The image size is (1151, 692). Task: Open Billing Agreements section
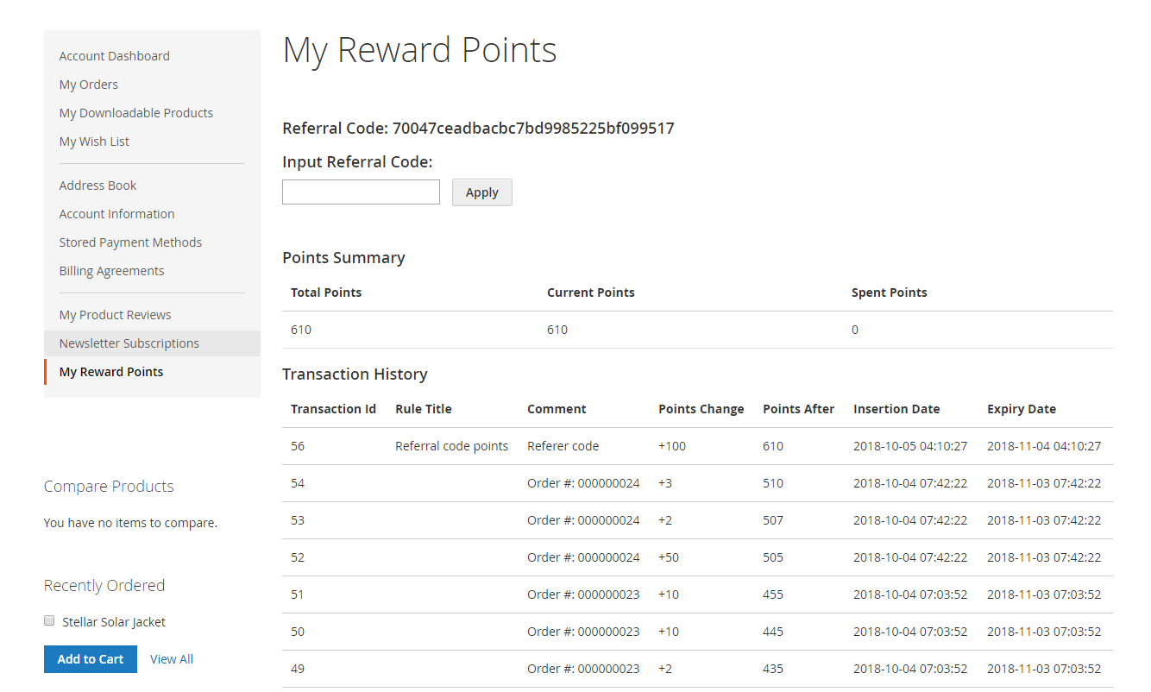[111, 271]
